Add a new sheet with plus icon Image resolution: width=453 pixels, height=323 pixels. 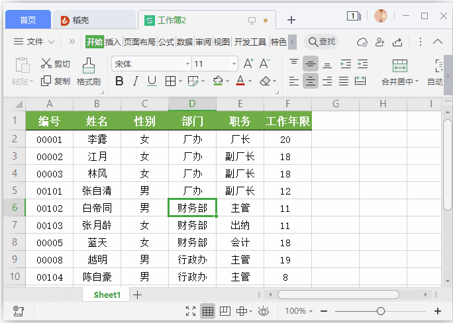point(137,295)
